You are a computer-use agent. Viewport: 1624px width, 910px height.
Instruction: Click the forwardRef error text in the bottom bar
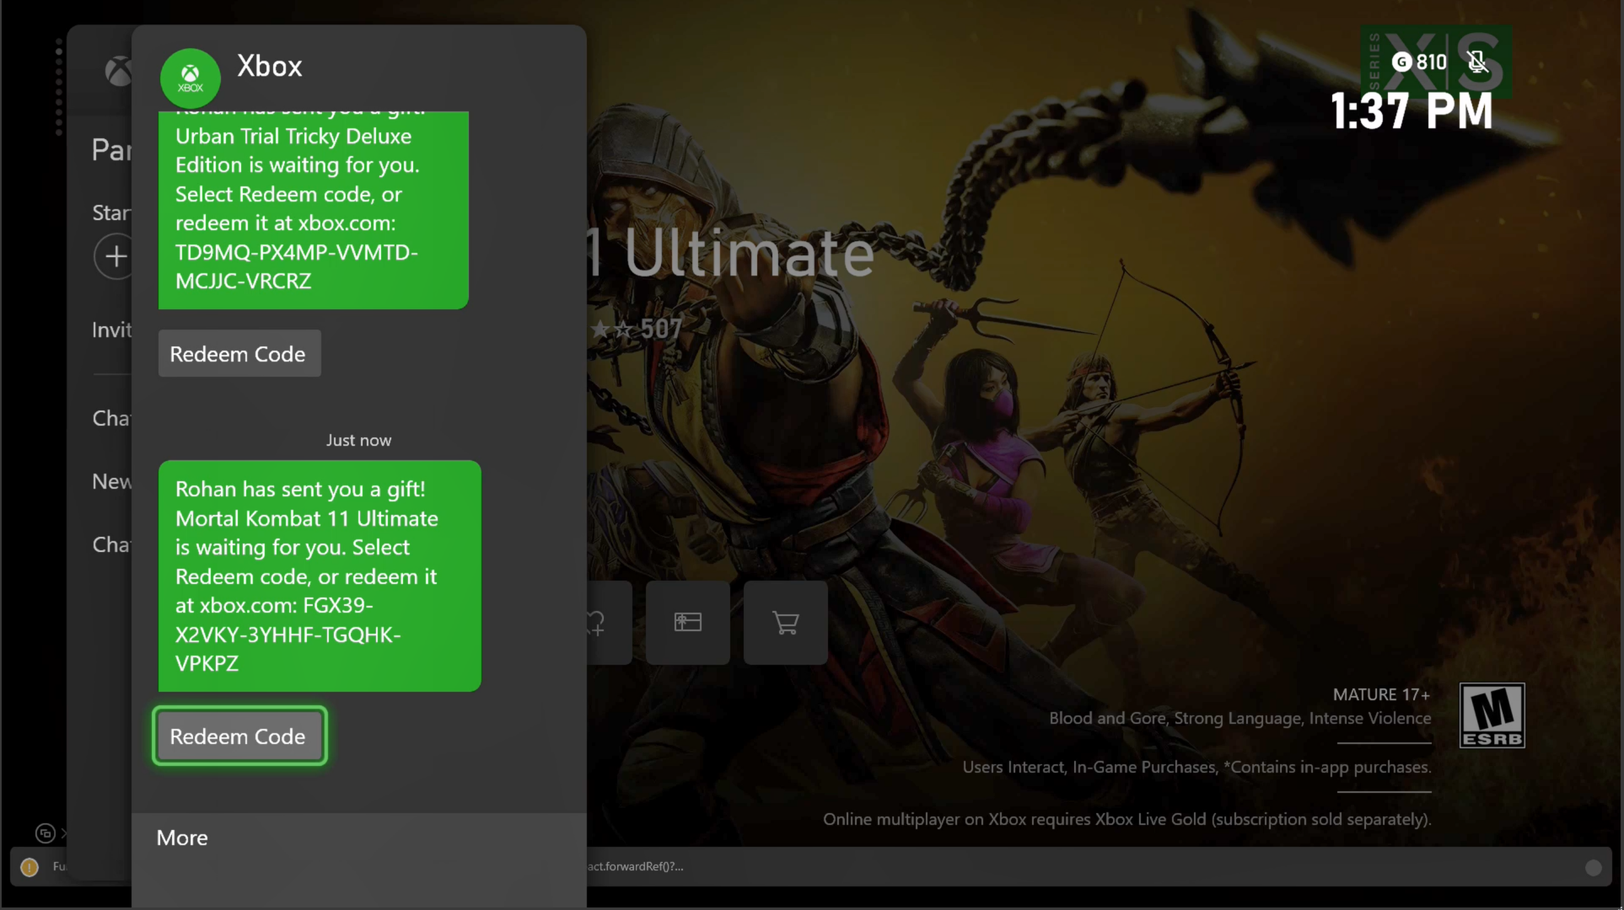click(636, 866)
